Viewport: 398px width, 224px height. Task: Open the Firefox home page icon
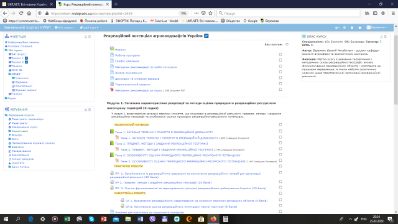(29, 13)
